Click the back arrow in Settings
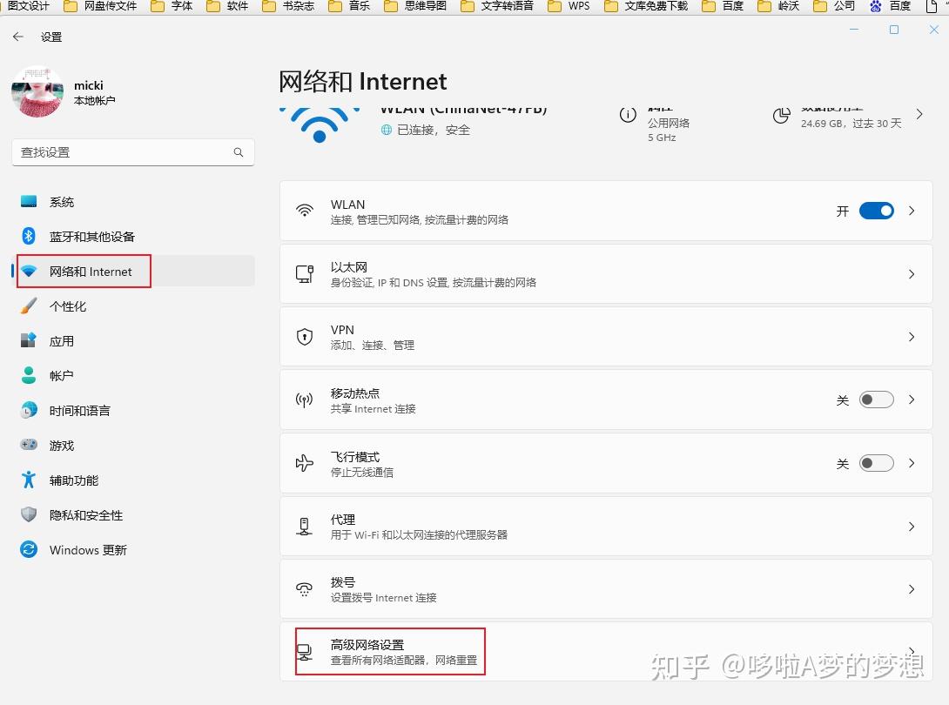 pyautogui.click(x=18, y=37)
